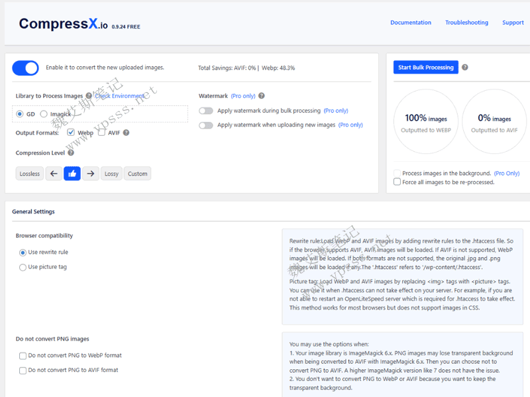Click the Check Environment link
Image resolution: width=530 pixels, height=397 pixels.
tap(120, 95)
